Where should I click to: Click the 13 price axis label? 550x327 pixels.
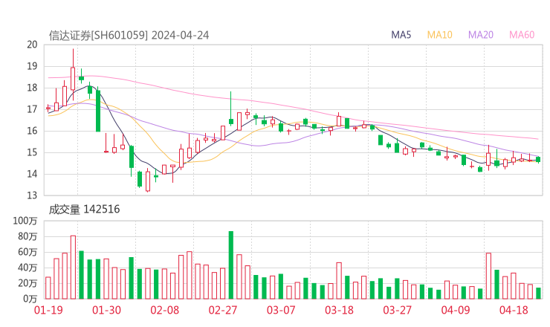pyautogui.click(x=32, y=195)
